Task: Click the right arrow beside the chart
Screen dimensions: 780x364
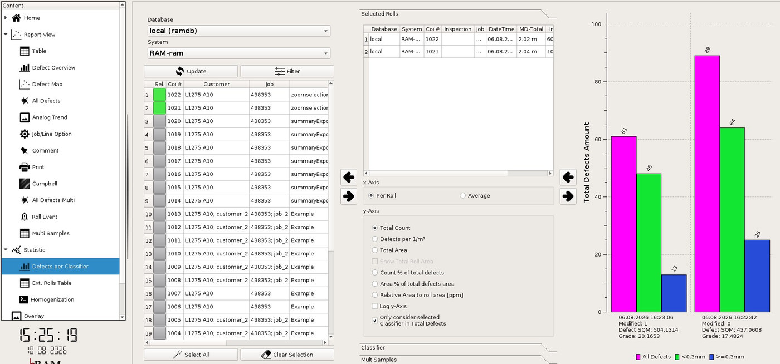Action: [568, 196]
